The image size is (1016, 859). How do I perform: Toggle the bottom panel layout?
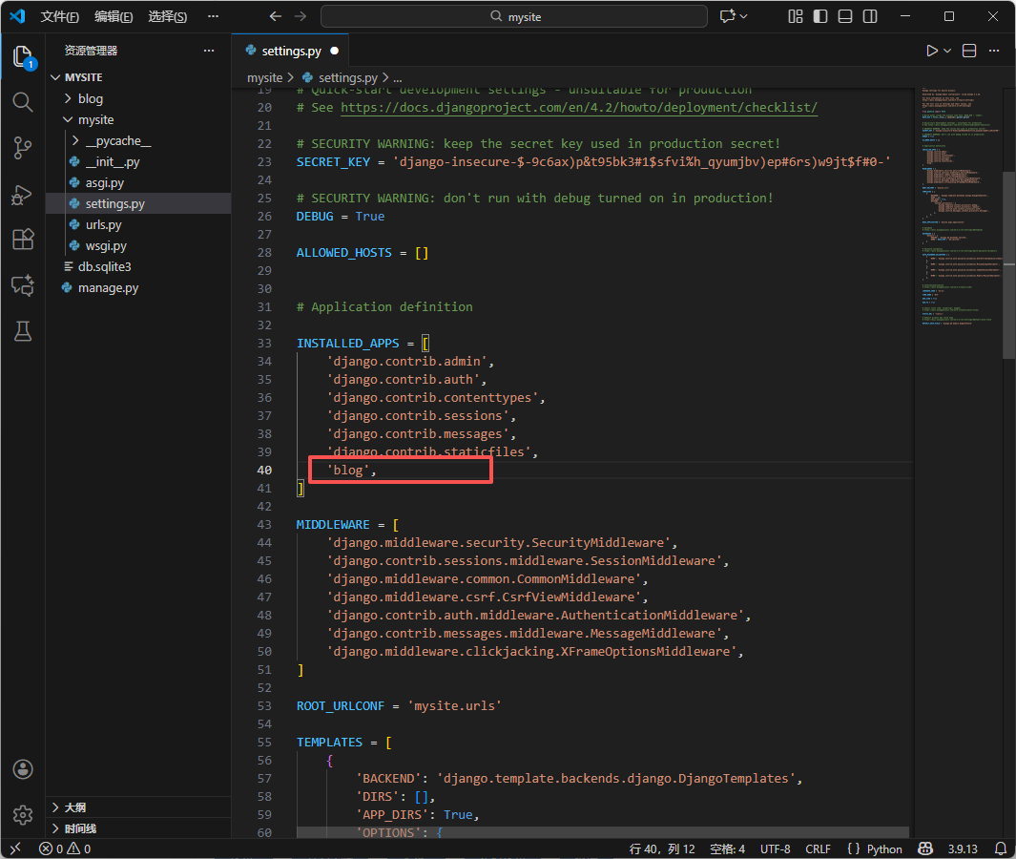(845, 16)
